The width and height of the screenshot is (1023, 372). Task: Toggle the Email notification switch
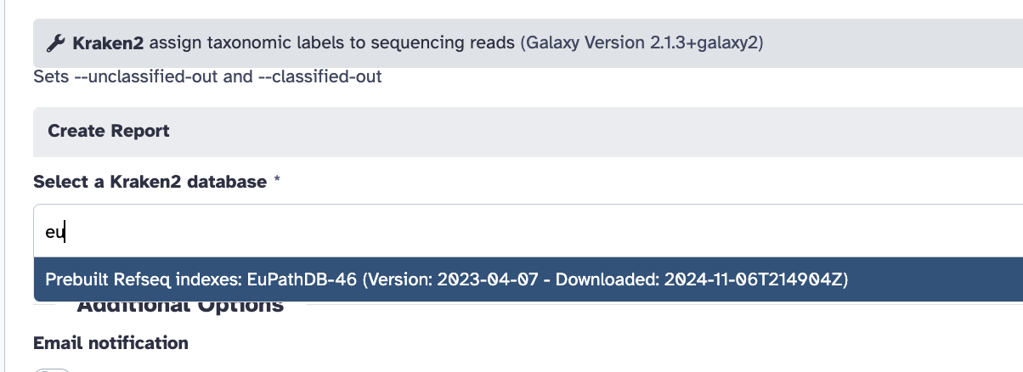click(51, 369)
